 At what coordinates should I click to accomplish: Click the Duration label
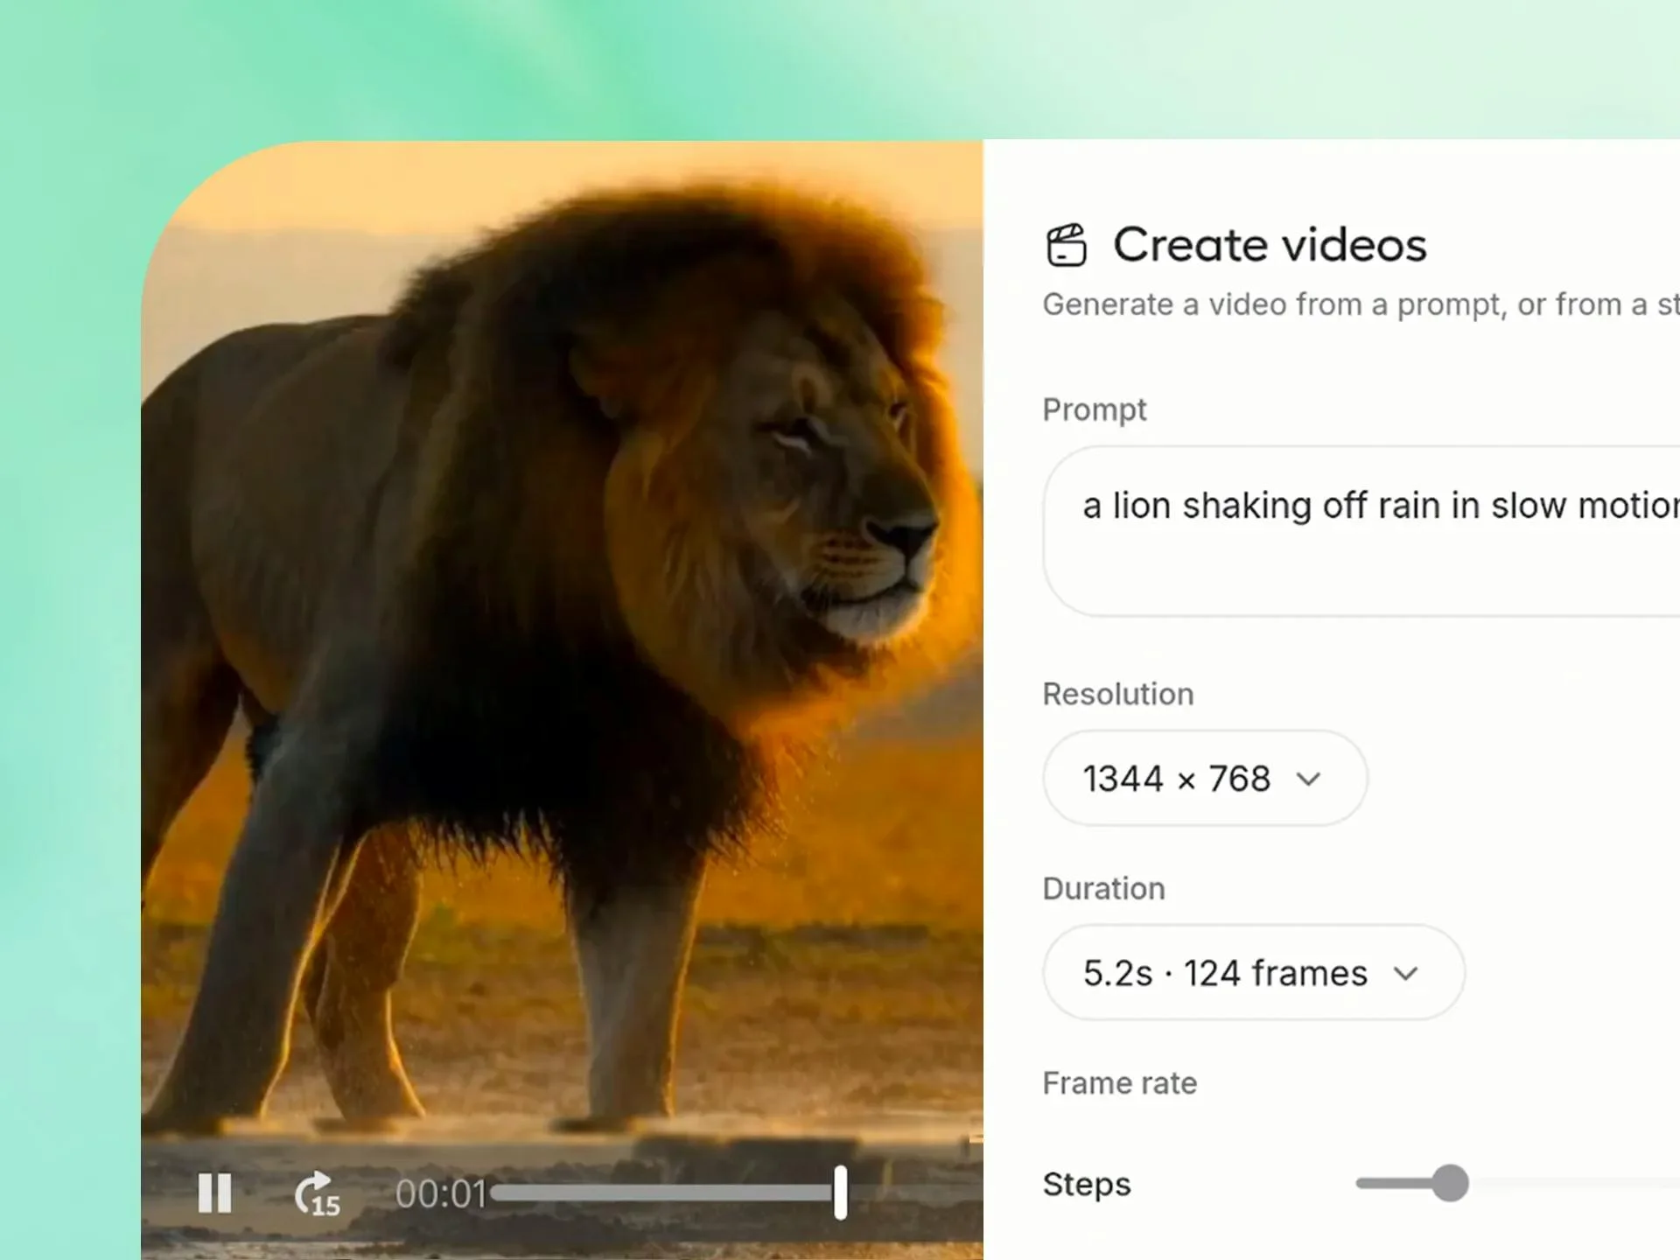click(1103, 888)
